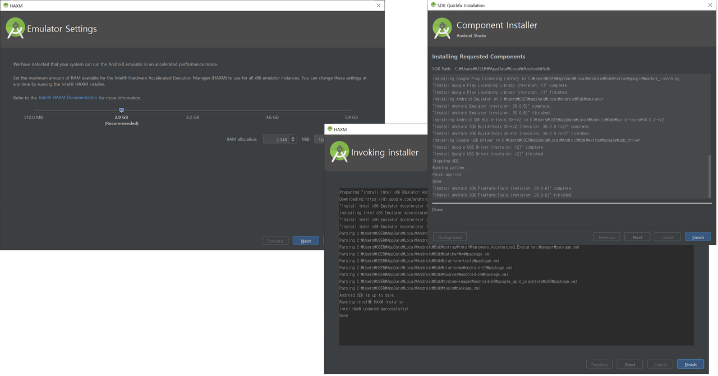The height and width of the screenshot is (376, 718).
Task: Click the 5.9 GB slider label
Action: tap(351, 117)
